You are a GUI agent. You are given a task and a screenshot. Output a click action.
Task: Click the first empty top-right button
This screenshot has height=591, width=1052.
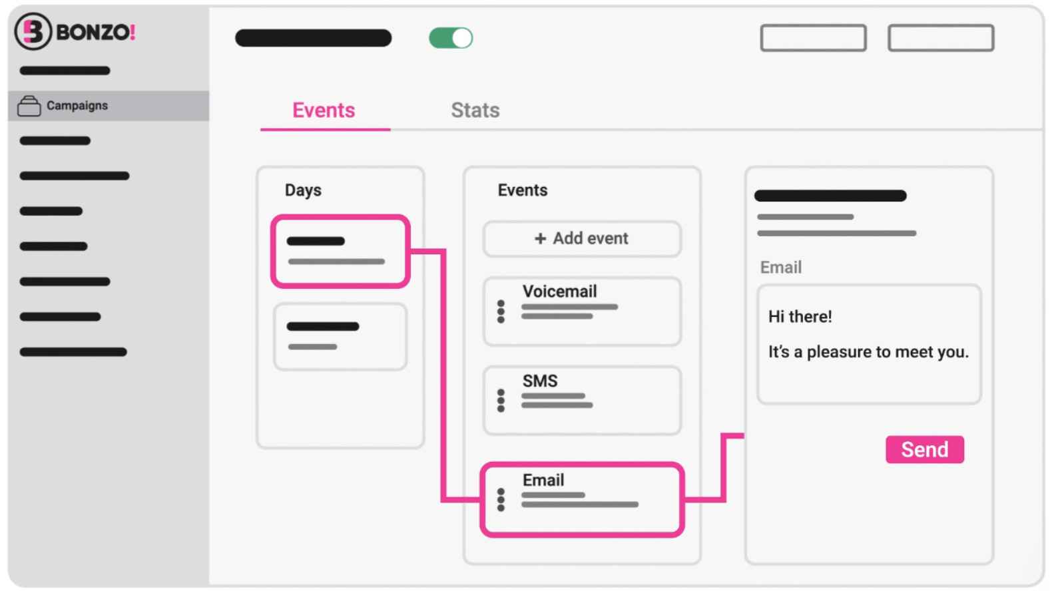pyautogui.click(x=813, y=38)
